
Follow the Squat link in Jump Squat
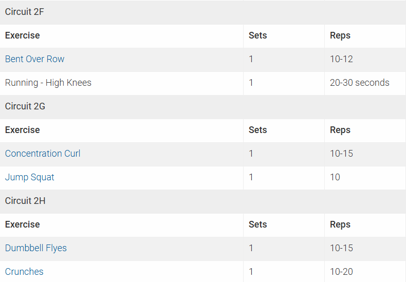coord(43,177)
